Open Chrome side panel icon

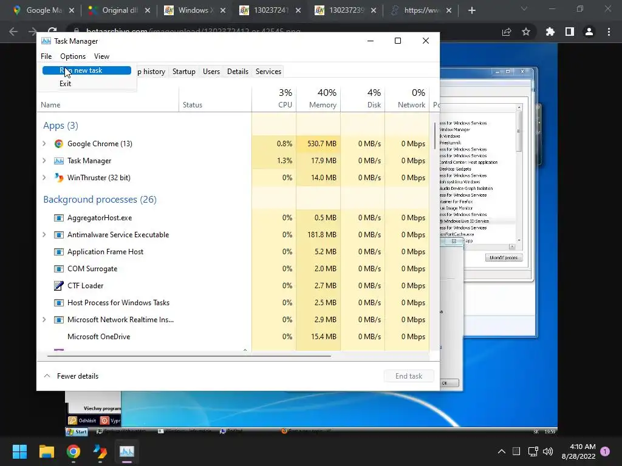click(570, 32)
